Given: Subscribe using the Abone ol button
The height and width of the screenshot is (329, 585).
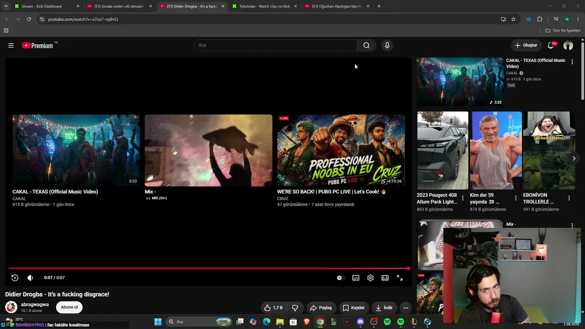Looking at the screenshot, I should coord(69,307).
